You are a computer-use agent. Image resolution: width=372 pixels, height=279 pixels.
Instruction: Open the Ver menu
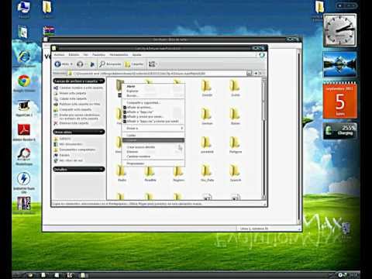point(86,55)
